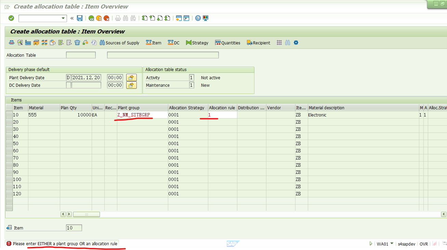
Task: Click the Plant Delivery Date time field
Action: [115, 78]
